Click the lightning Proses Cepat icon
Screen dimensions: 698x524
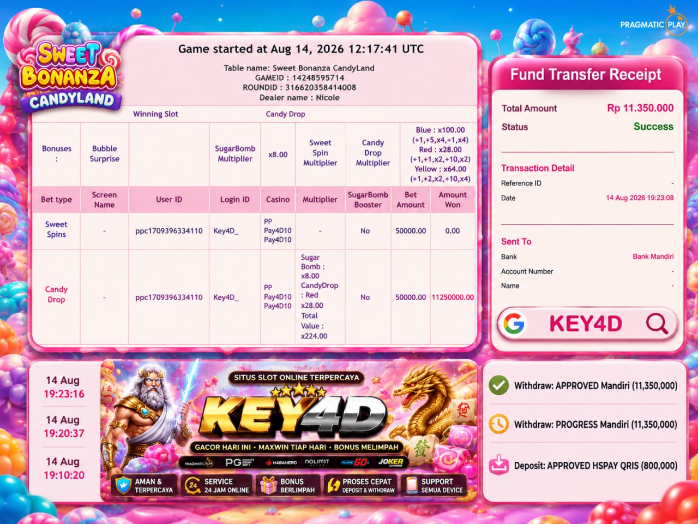tap(333, 485)
